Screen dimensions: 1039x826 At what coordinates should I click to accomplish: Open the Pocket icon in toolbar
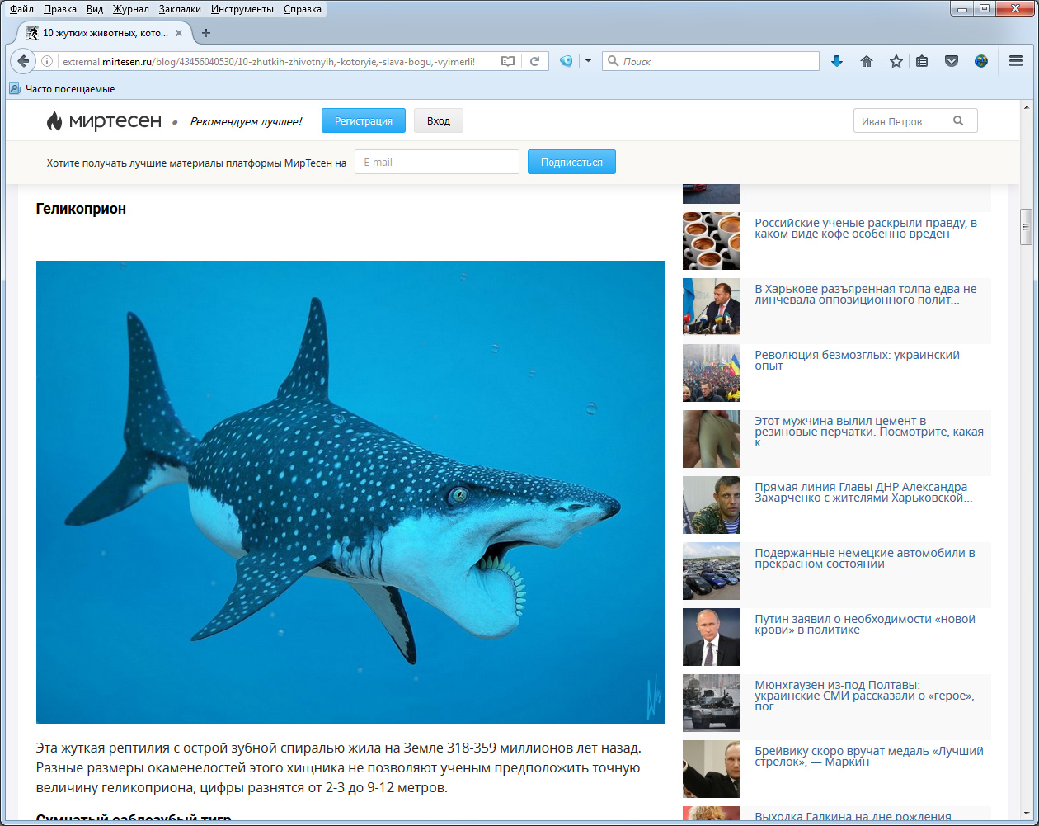point(952,61)
